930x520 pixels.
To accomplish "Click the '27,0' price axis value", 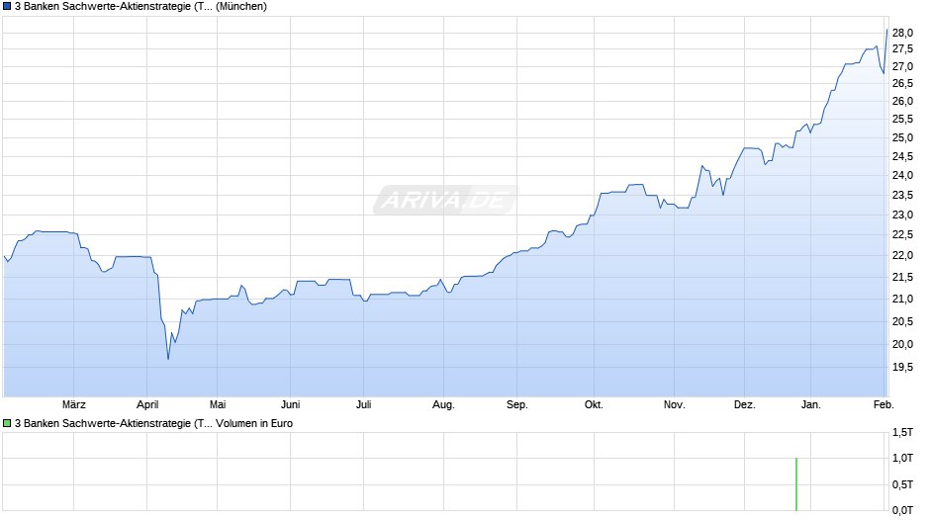I will tap(902, 67).
